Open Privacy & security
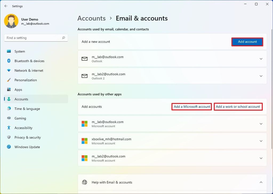 click(x=36, y=137)
